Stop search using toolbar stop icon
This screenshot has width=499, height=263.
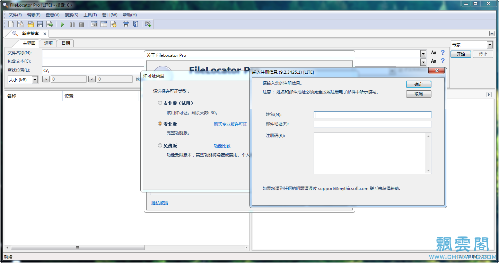82,25
